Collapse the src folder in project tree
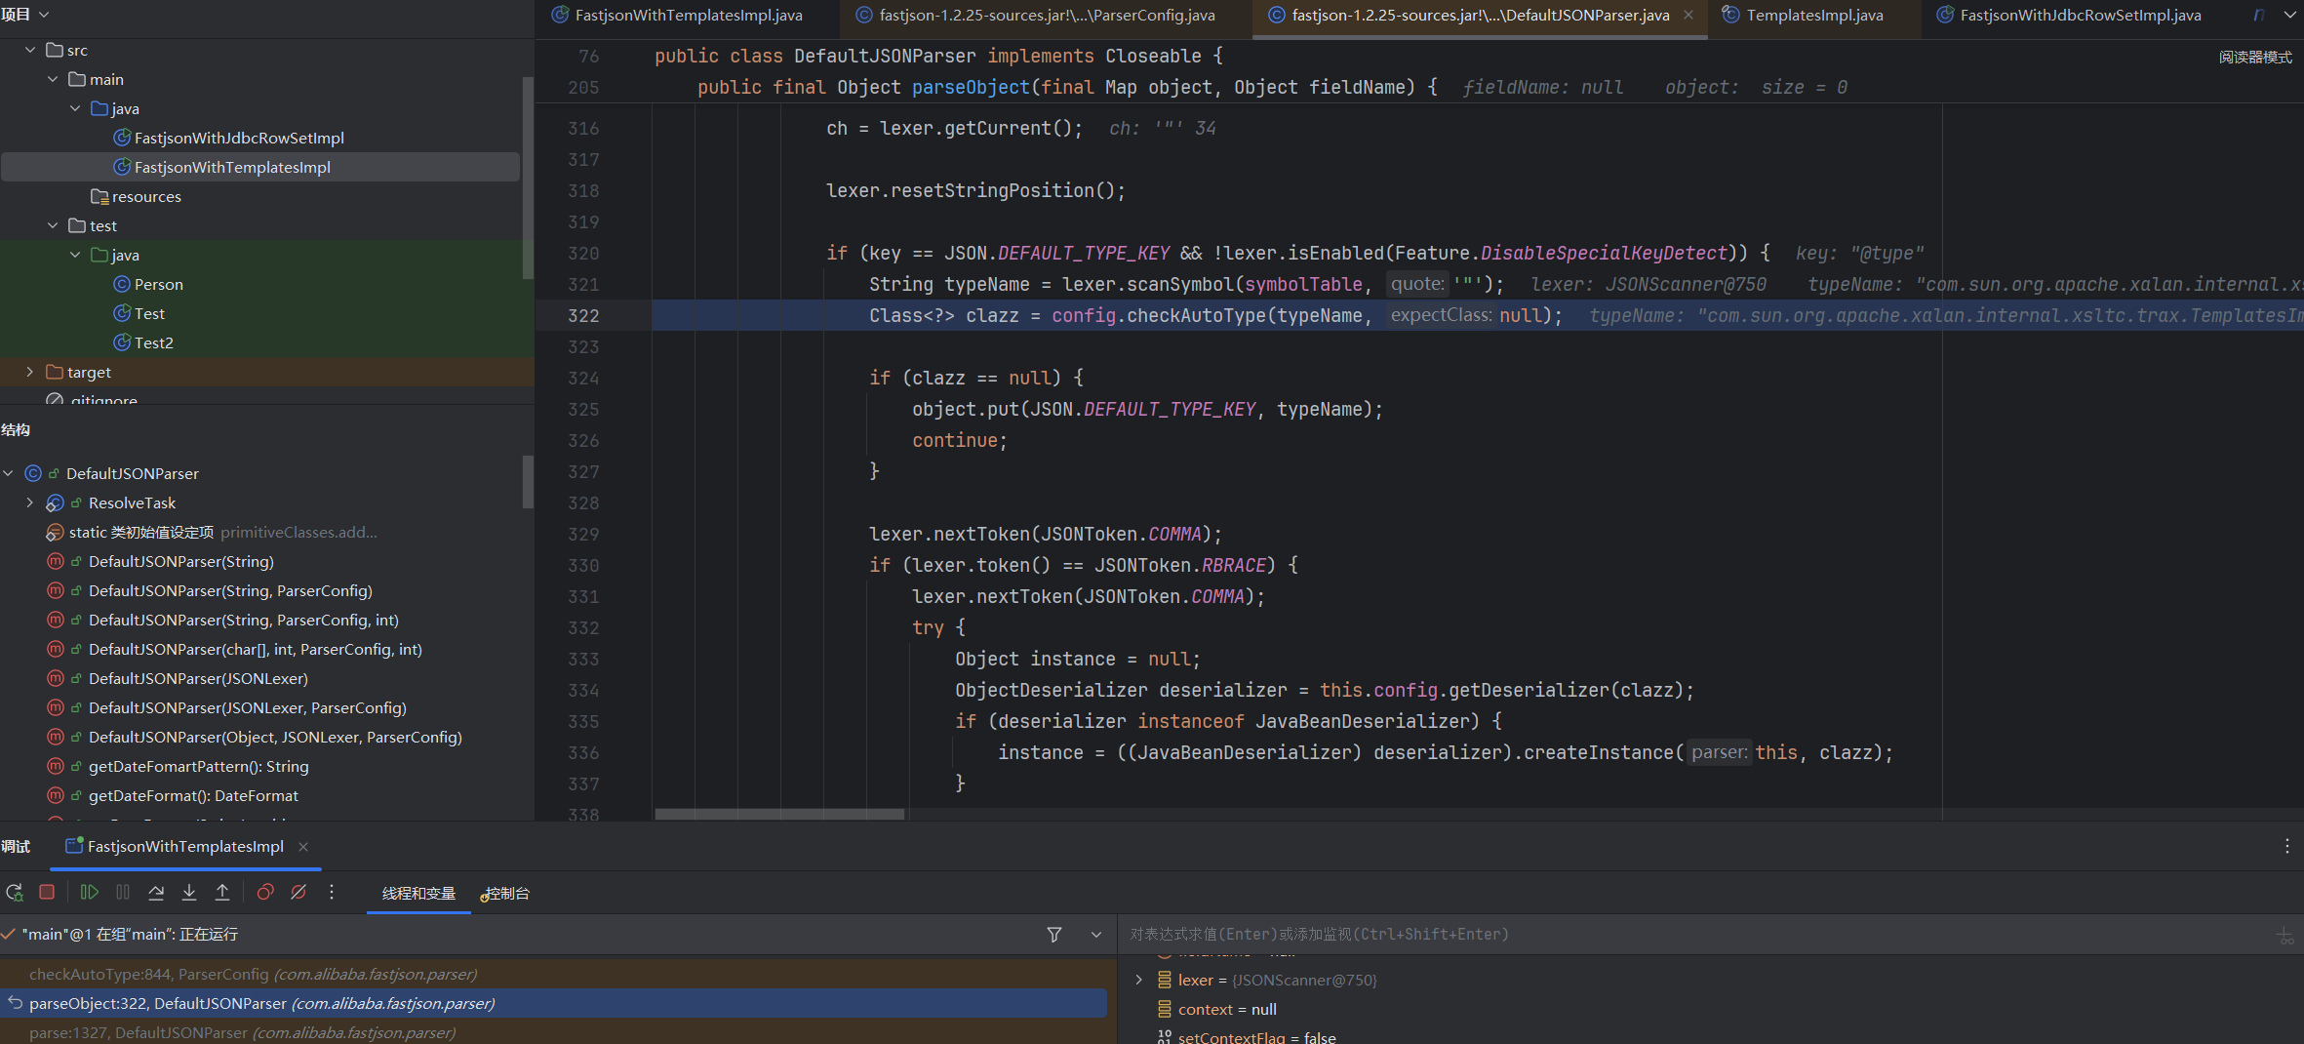2304x1044 pixels. pos(30,50)
